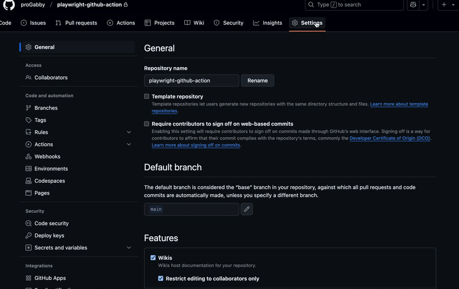This screenshot has height=289, width=459.
Task: Switch to the Pull requests tab
Action: [76, 23]
